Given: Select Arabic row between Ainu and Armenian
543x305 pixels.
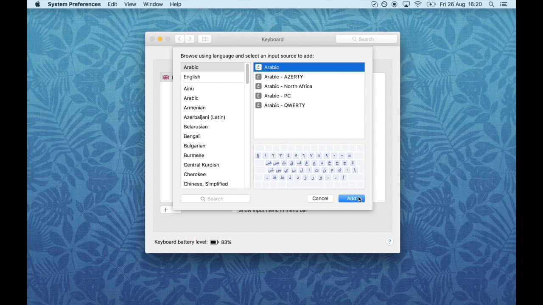Looking at the screenshot, I should (x=213, y=98).
